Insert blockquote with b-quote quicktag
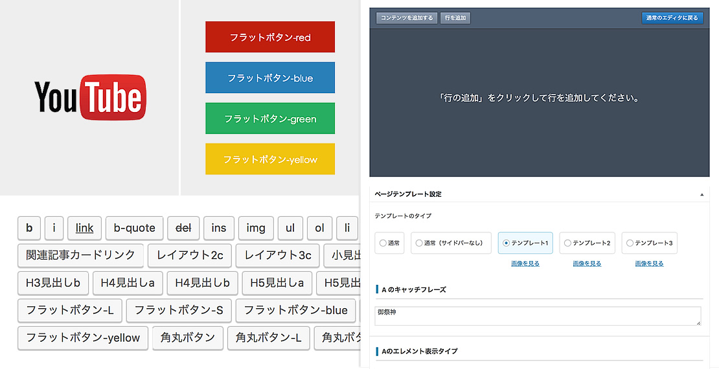 point(134,228)
